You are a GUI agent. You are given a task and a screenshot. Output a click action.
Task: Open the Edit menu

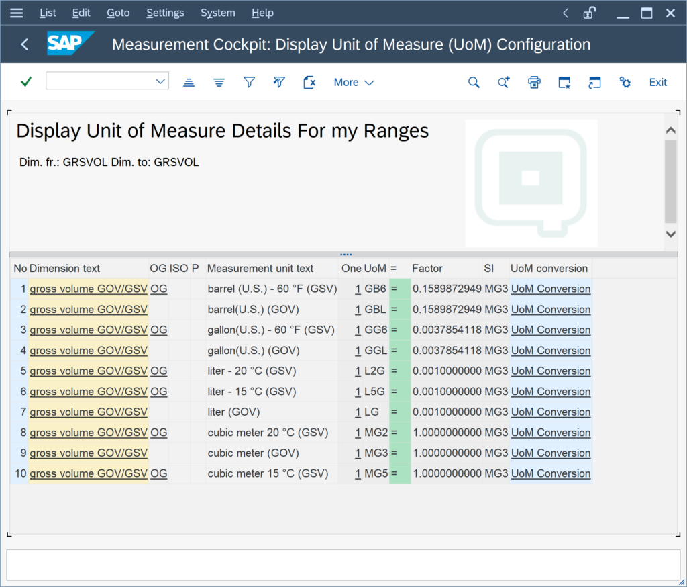pyautogui.click(x=81, y=13)
